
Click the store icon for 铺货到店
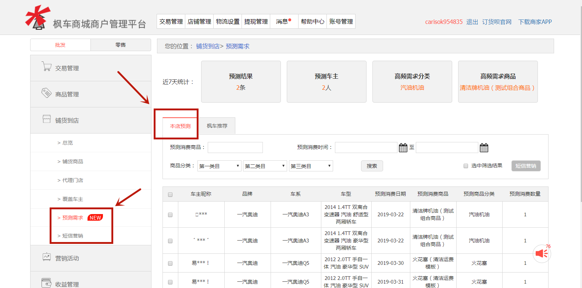pyautogui.click(x=46, y=119)
